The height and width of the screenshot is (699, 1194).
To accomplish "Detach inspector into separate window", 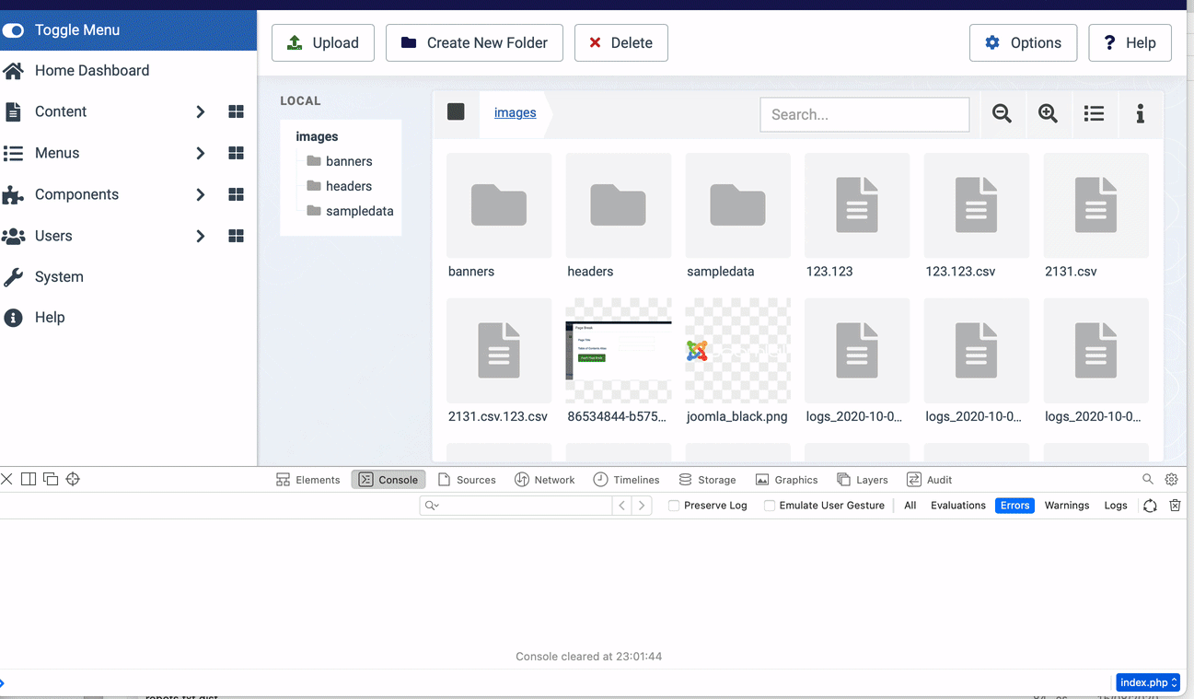I will click(x=51, y=479).
